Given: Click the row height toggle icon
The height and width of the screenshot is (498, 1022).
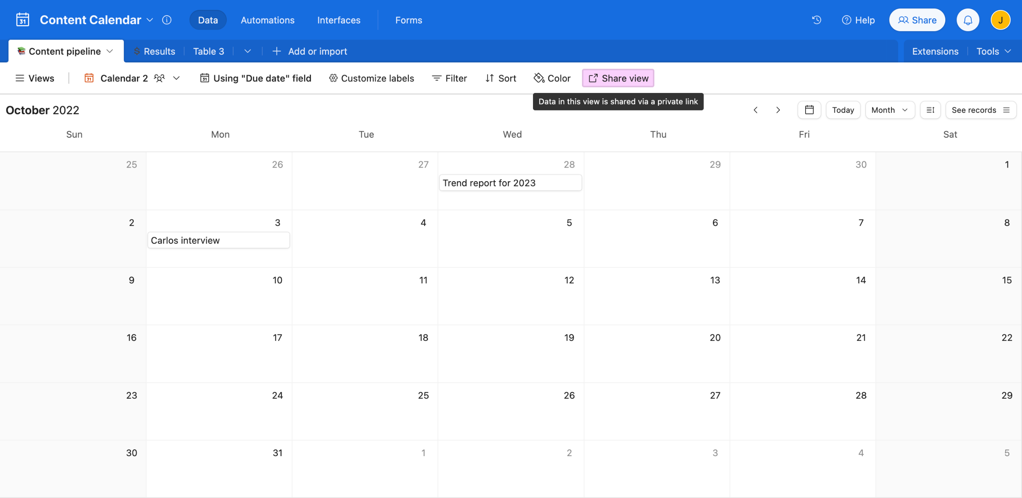Looking at the screenshot, I should (930, 110).
